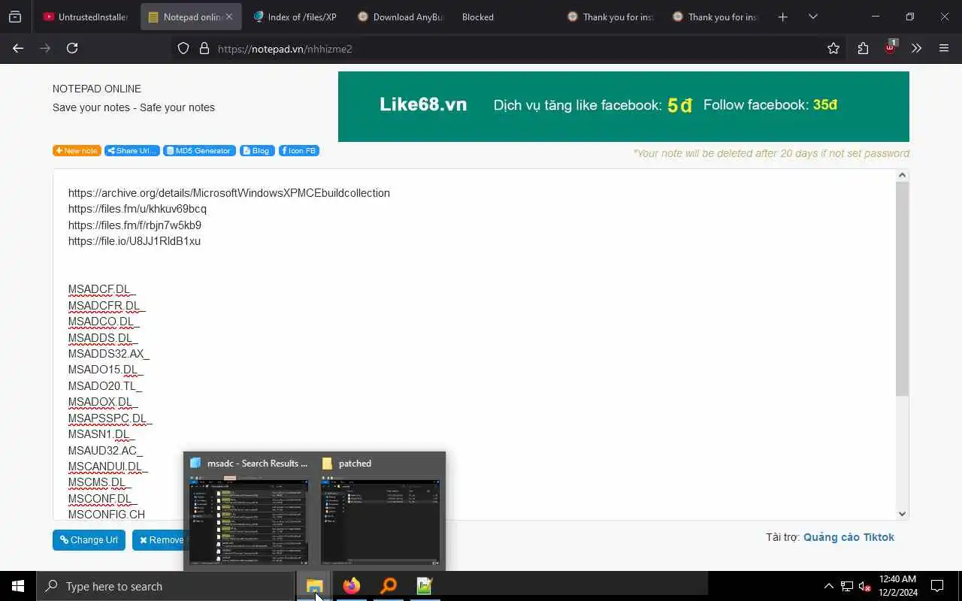Open the clock and date

897,586
